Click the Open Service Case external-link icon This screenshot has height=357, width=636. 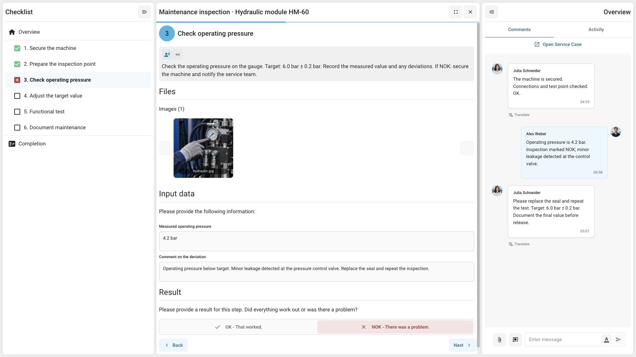[537, 44]
